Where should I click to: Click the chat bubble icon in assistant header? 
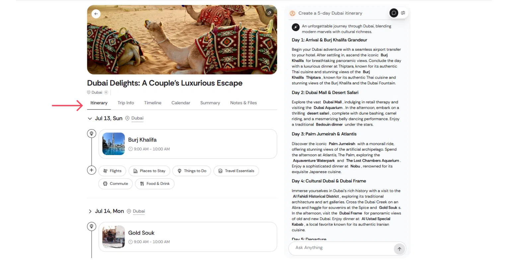coord(394,13)
